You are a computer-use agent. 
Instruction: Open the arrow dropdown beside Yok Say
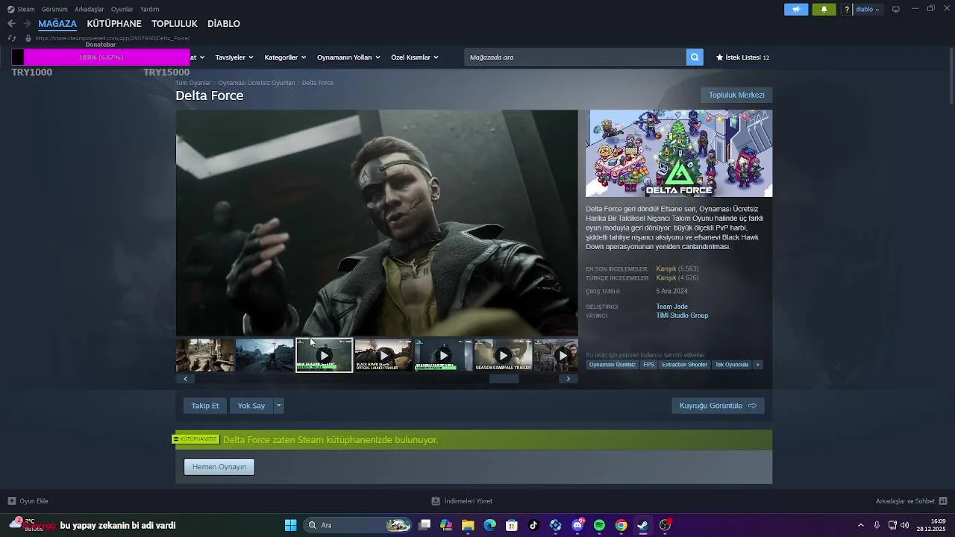tap(278, 406)
